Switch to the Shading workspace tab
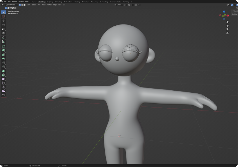 [77, 2]
